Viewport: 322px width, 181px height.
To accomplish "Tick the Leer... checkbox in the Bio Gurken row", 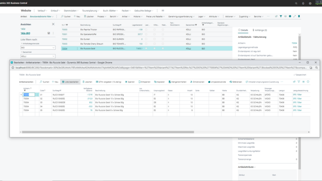I will pyautogui.click(x=146, y=39).
